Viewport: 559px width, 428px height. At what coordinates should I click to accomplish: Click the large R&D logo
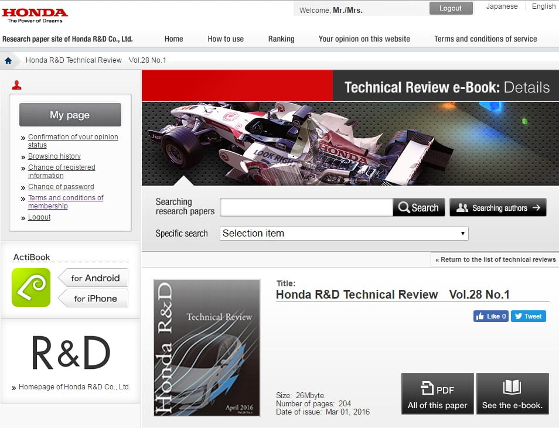70,353
